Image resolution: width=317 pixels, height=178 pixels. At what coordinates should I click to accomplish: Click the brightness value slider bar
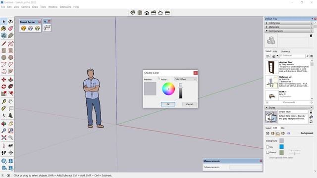click(180, 91)
